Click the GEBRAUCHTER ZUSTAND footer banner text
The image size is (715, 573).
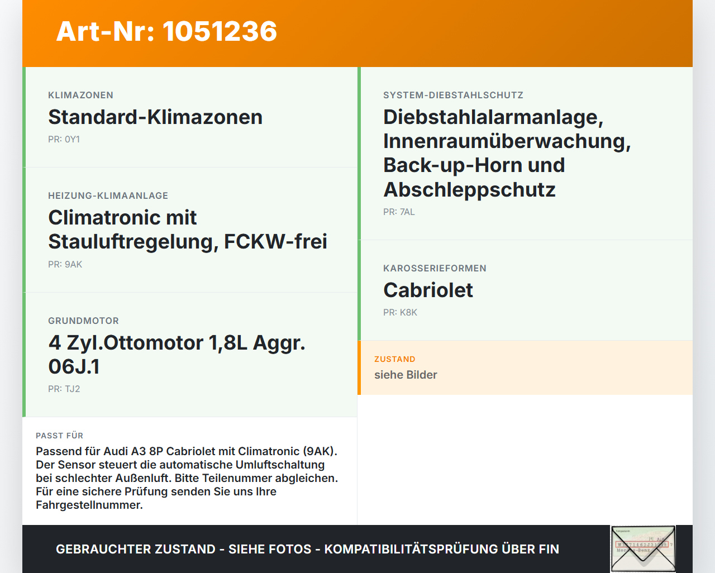308,550
